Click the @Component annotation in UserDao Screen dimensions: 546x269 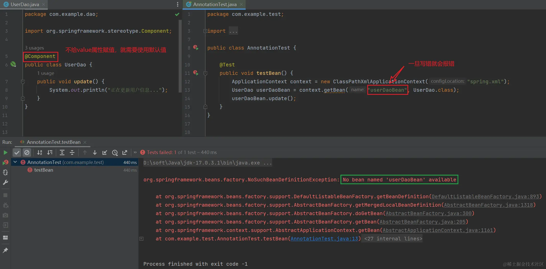pos(40,56)
